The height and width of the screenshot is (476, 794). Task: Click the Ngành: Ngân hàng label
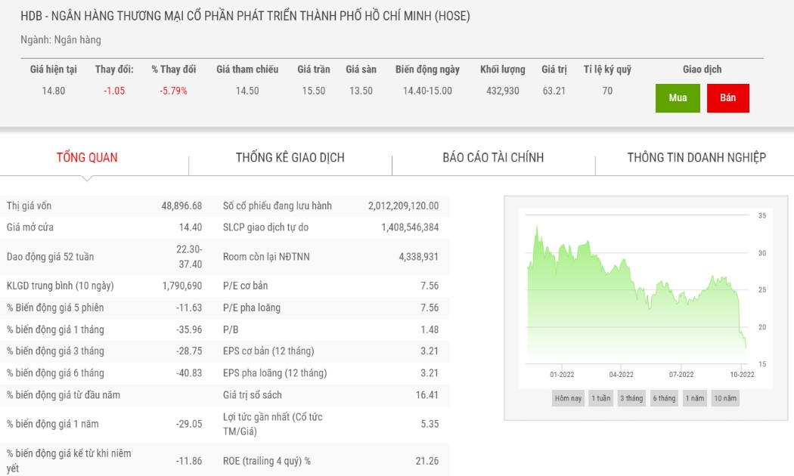point(60,39)
